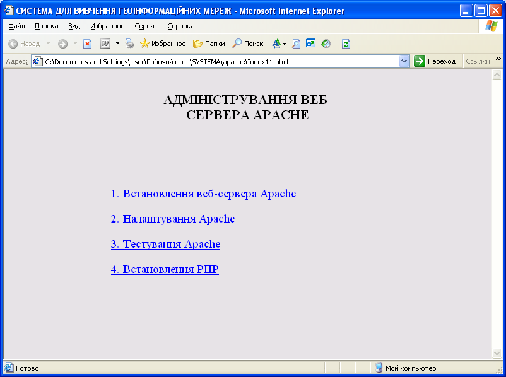Click the Windows flag logo throbber
This screenshot has width=506, height=377.
[x=491, y=26]
